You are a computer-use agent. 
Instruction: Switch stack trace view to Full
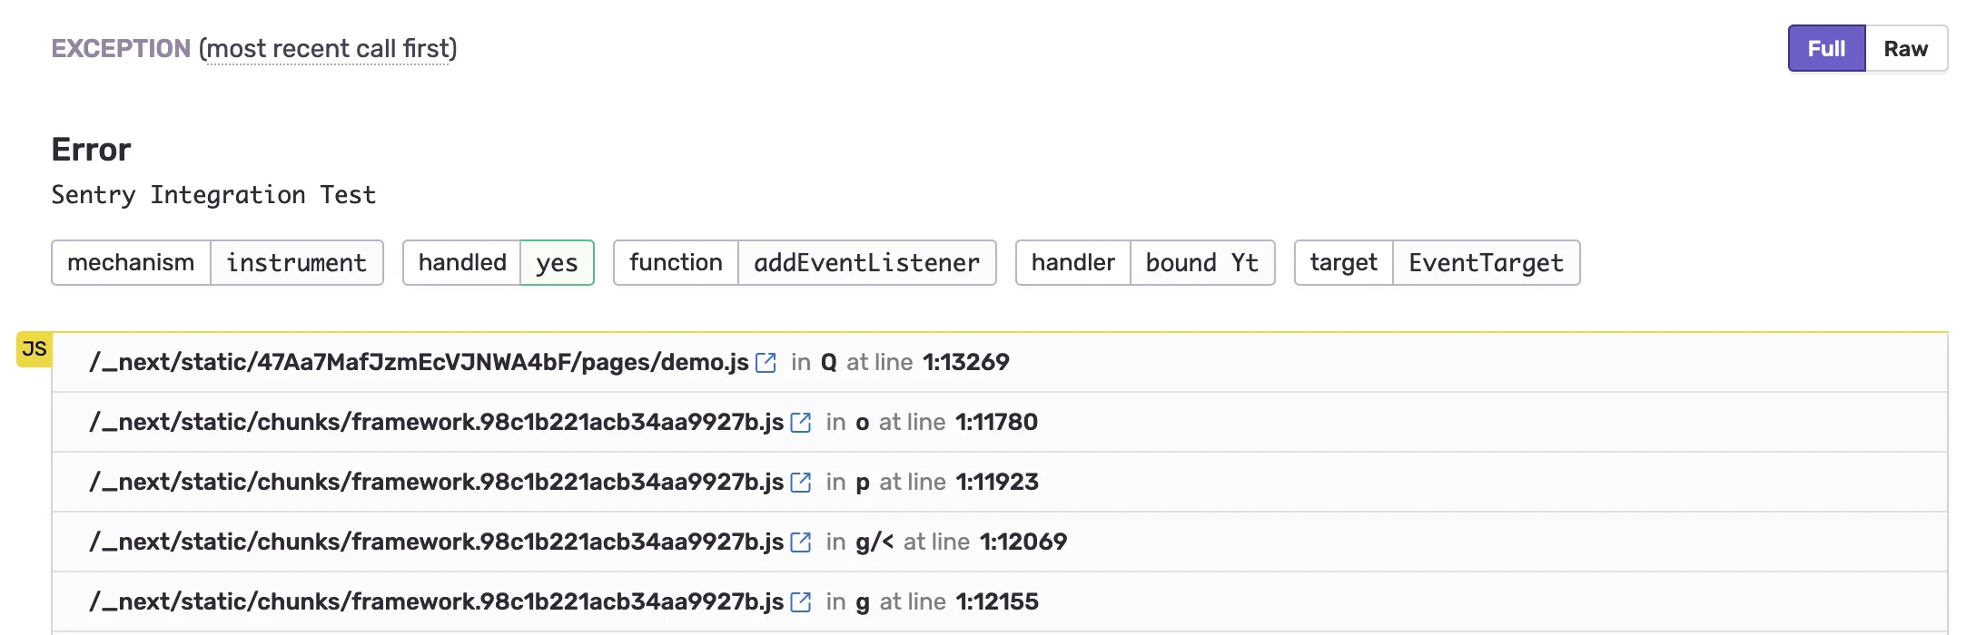[1826, 49]
